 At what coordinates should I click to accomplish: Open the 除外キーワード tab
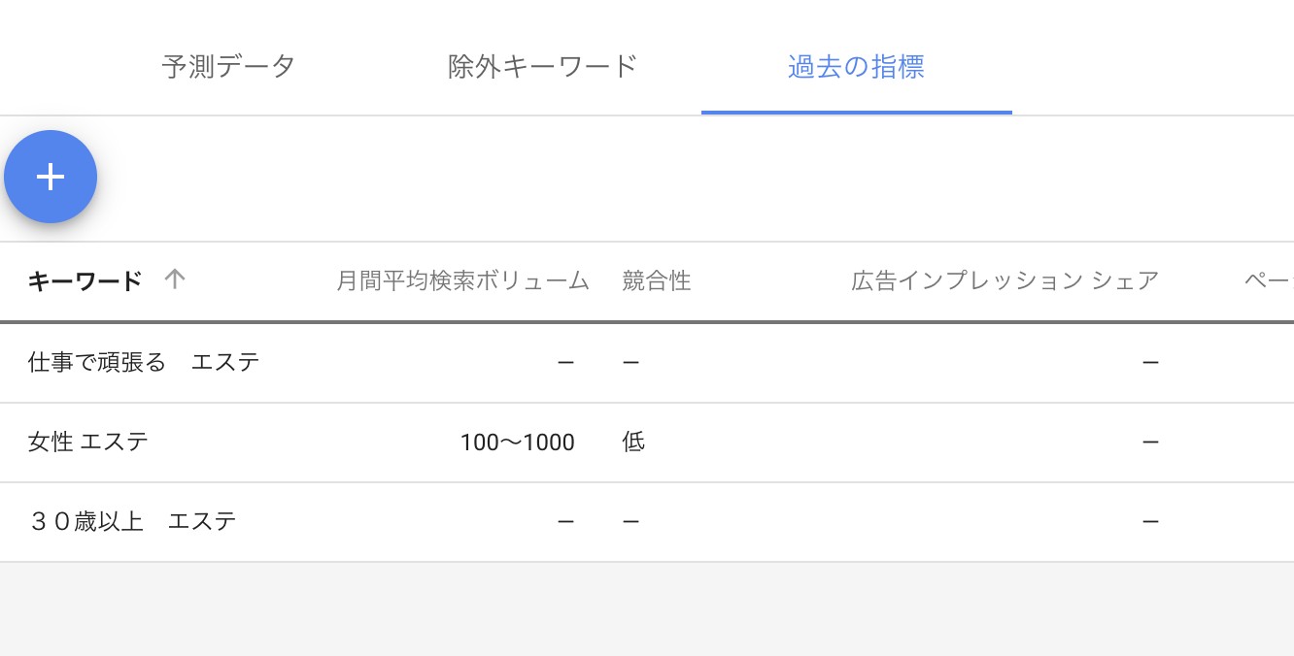point(543,66)
